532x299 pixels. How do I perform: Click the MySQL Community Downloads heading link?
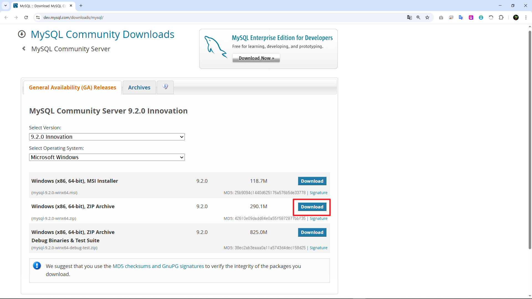coord(103,34)
